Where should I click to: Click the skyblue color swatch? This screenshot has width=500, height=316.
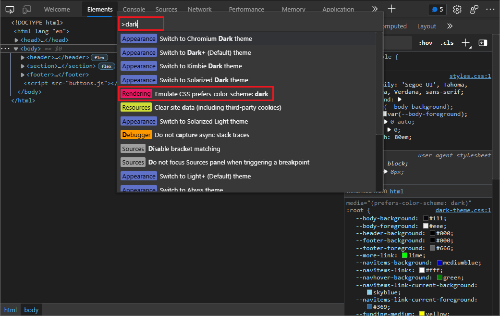coord(369,292)
